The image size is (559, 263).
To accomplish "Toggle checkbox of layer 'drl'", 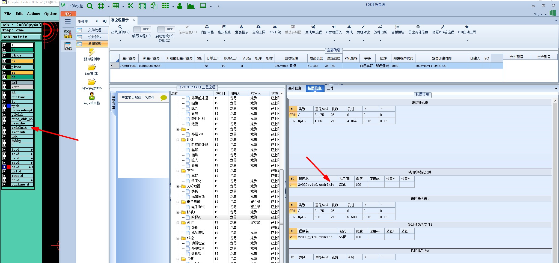I will pos(4,83).
